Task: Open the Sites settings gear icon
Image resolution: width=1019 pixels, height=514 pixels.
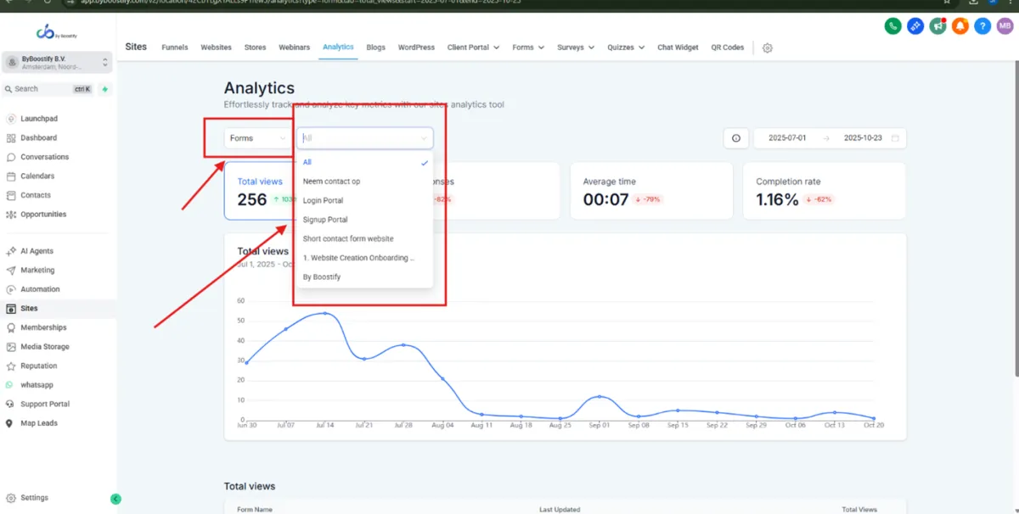Action: click(768, 48)
